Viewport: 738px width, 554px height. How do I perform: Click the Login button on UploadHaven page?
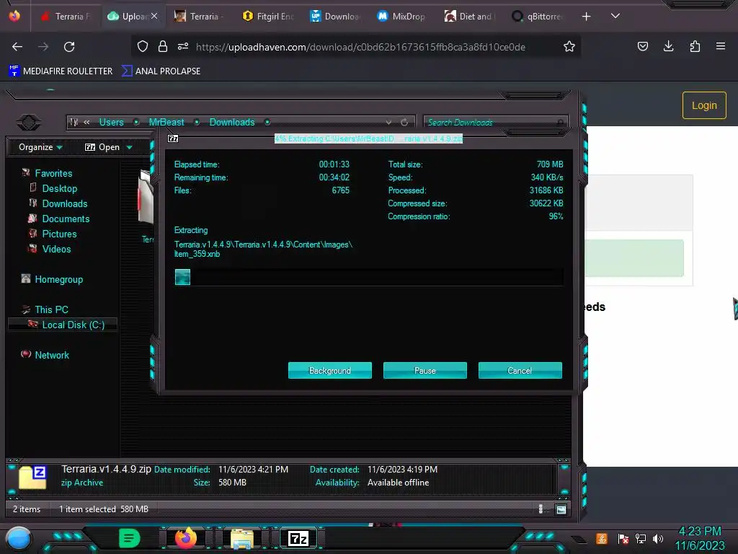tap(704, 105)
